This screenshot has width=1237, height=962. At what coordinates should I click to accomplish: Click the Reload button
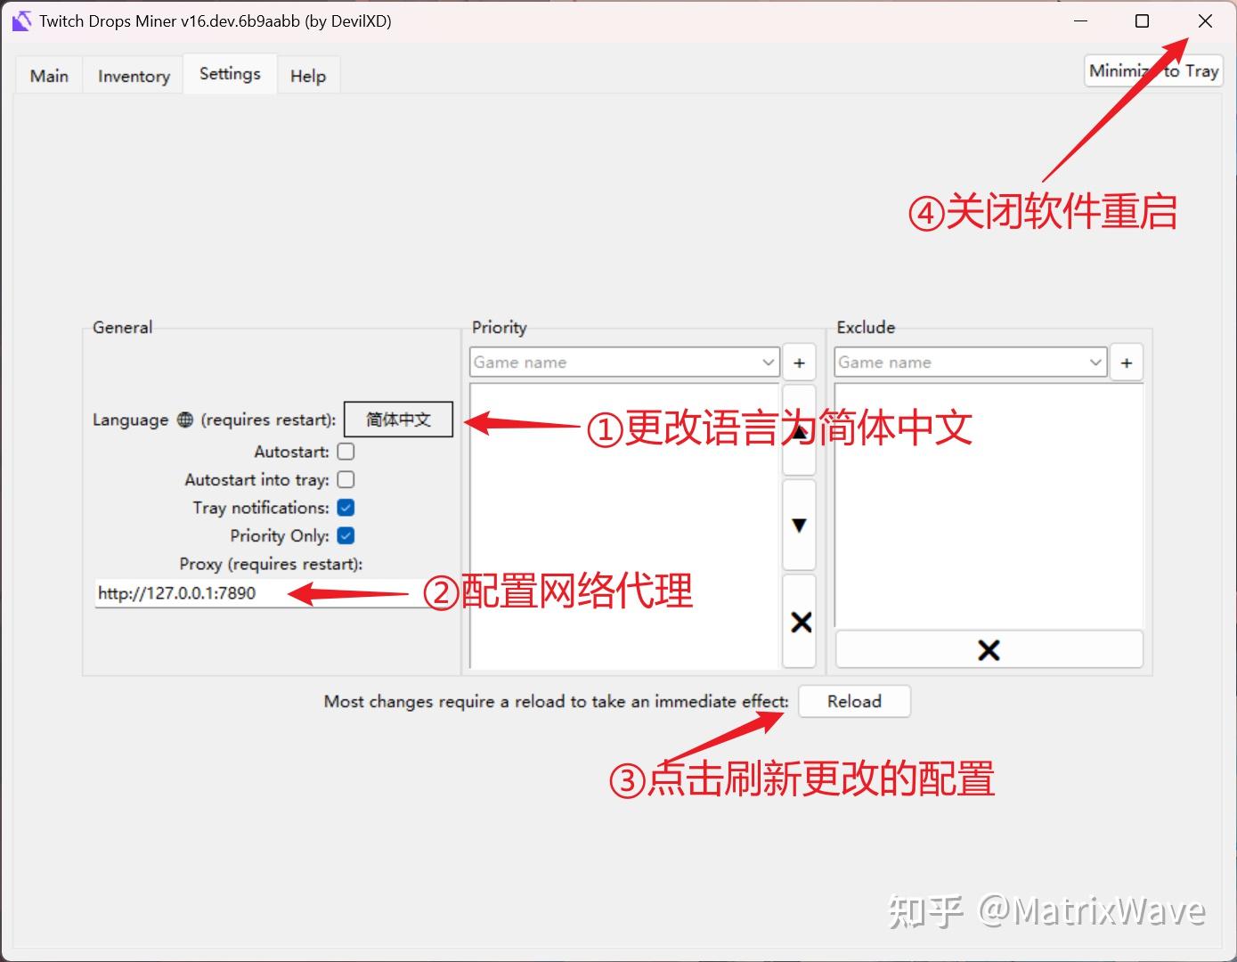pos(854,701)
